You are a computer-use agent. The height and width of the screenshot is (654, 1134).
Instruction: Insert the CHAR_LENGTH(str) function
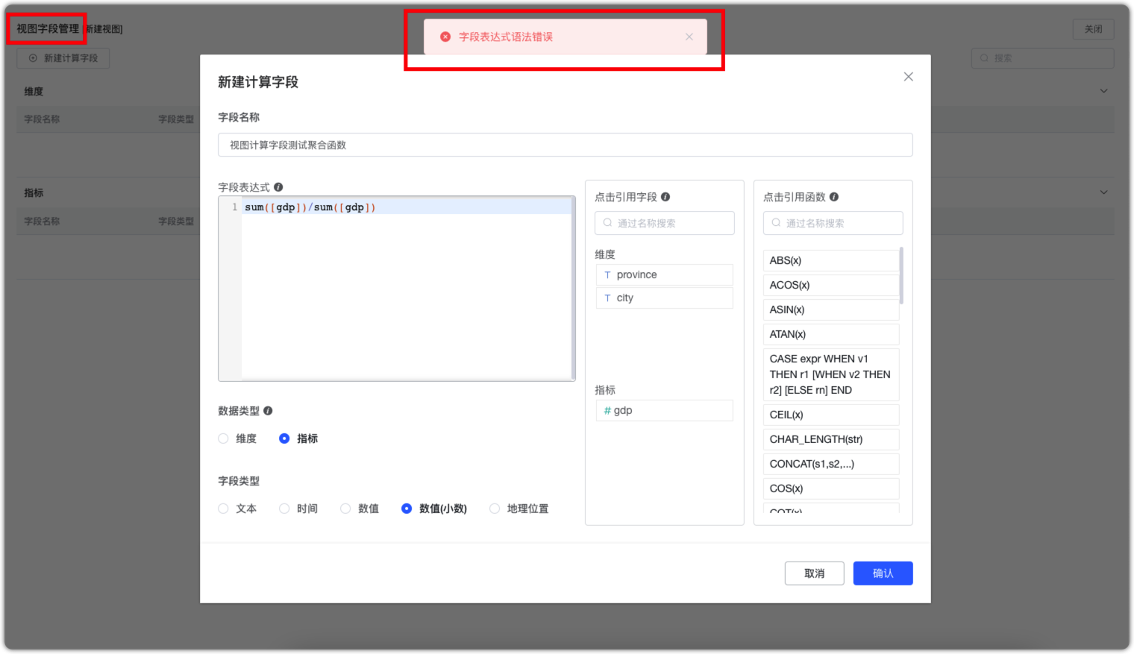831,440
